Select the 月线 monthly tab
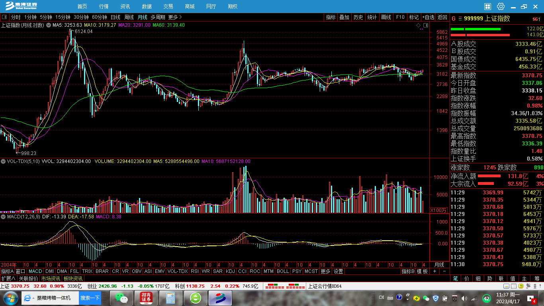Image resolution: width=544 pixels, height=306 pixels. (143, 17)
